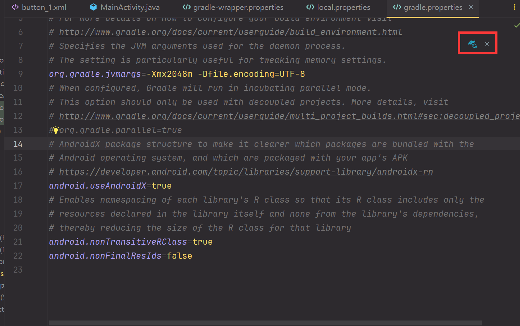Click the android.nonTransitiveRClass property key
Viewport: 520px width, 326px height.
click(x=118, y=242)
